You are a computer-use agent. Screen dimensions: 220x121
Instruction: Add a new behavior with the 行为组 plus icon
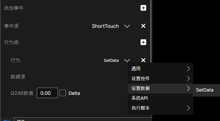tap(143, 42)
